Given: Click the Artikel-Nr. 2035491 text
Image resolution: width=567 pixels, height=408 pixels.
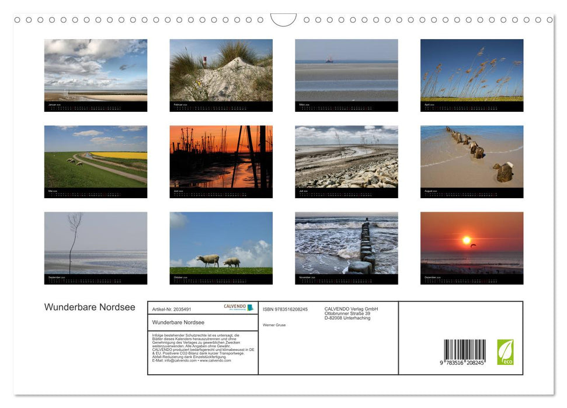Looking at the screenshot, I should click(x=172, y=309).
